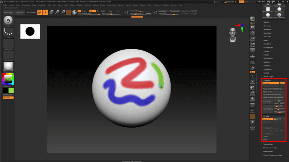Viewport: 289px width, 162px height.
Task: Open the color picker square
Action: pyautogui.click(x=8, y=79)
